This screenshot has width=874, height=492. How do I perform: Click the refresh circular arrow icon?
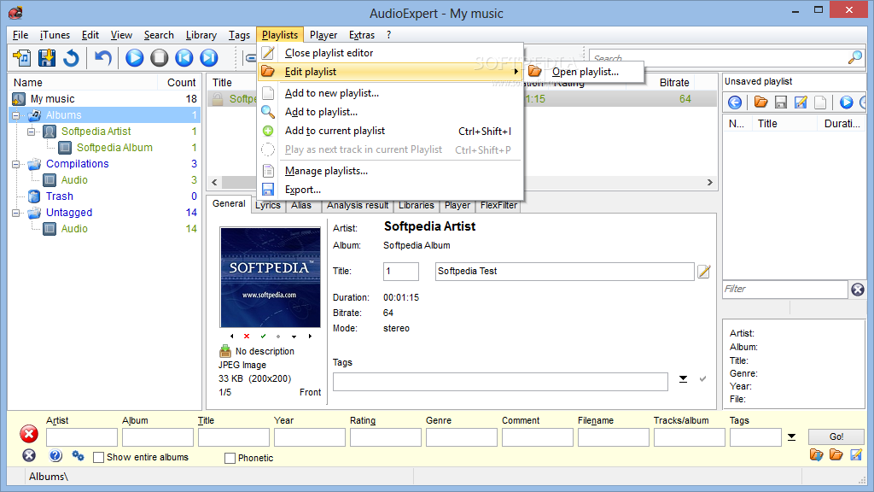click(x=71, y=58)
